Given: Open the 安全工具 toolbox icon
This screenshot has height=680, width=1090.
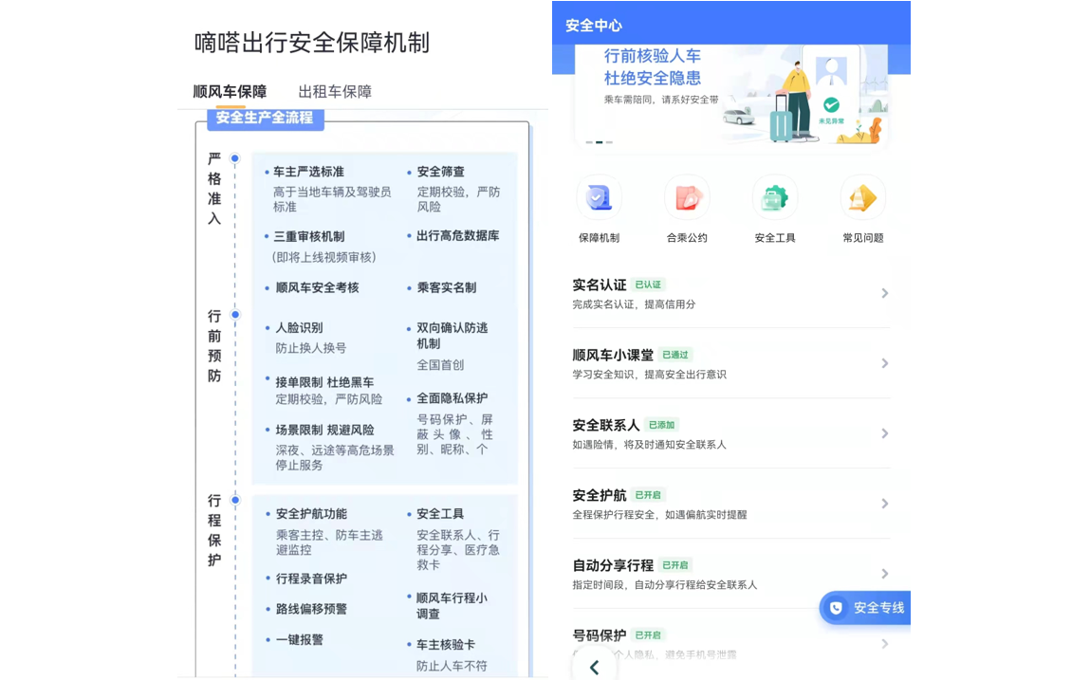Looking at the screenshot, I should (774, 198).
